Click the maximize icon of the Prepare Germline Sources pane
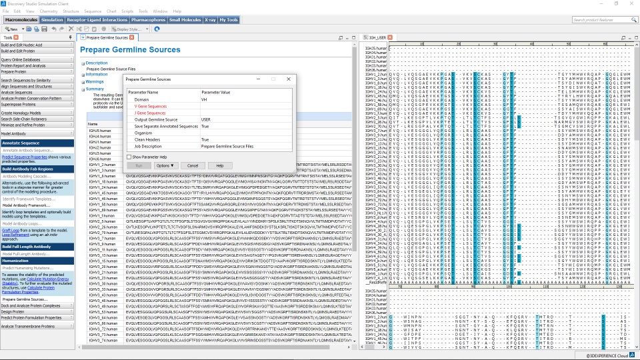Screen dimensions: 640x360 pos(354,37)
